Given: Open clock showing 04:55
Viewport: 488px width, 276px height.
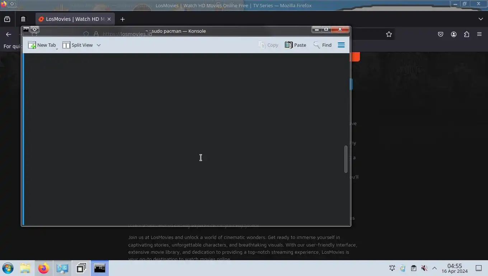Looking at the screenshot, I should click(455, 268).
